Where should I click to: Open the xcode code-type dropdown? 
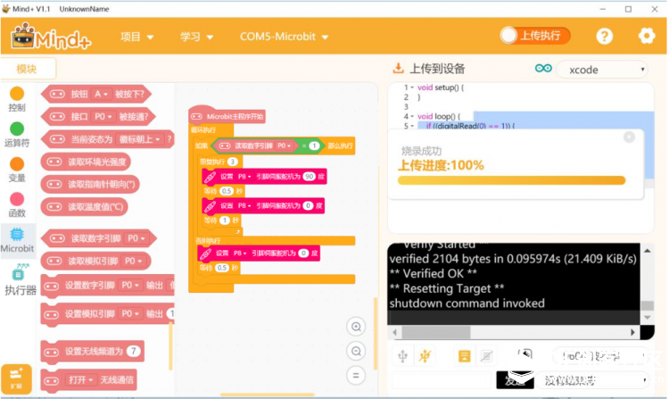[602, 70]
